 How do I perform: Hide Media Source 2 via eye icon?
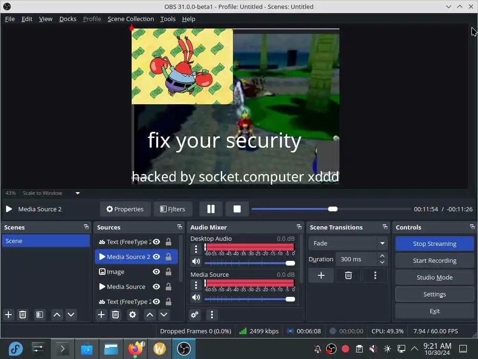pyautogui.click(x=156, y=257)
